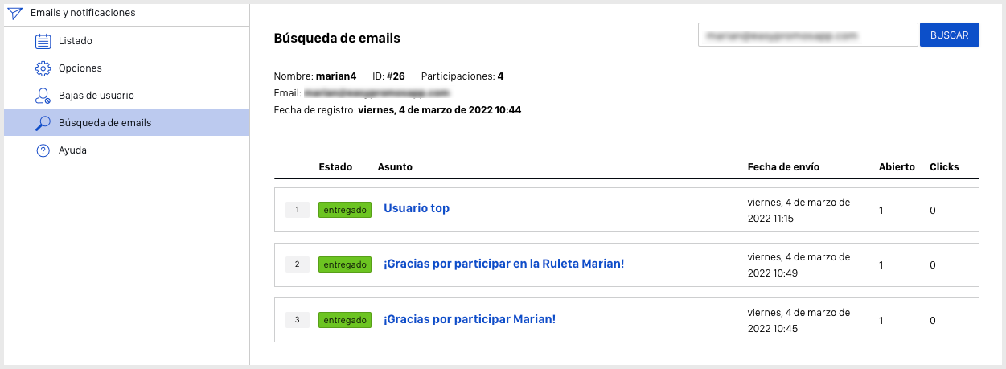Open "¡Gracias por participar en la Ruleta Marian!"
The width and height of the screenshot is (1006, 369).
pyautogui.click(x=503, y=264)
